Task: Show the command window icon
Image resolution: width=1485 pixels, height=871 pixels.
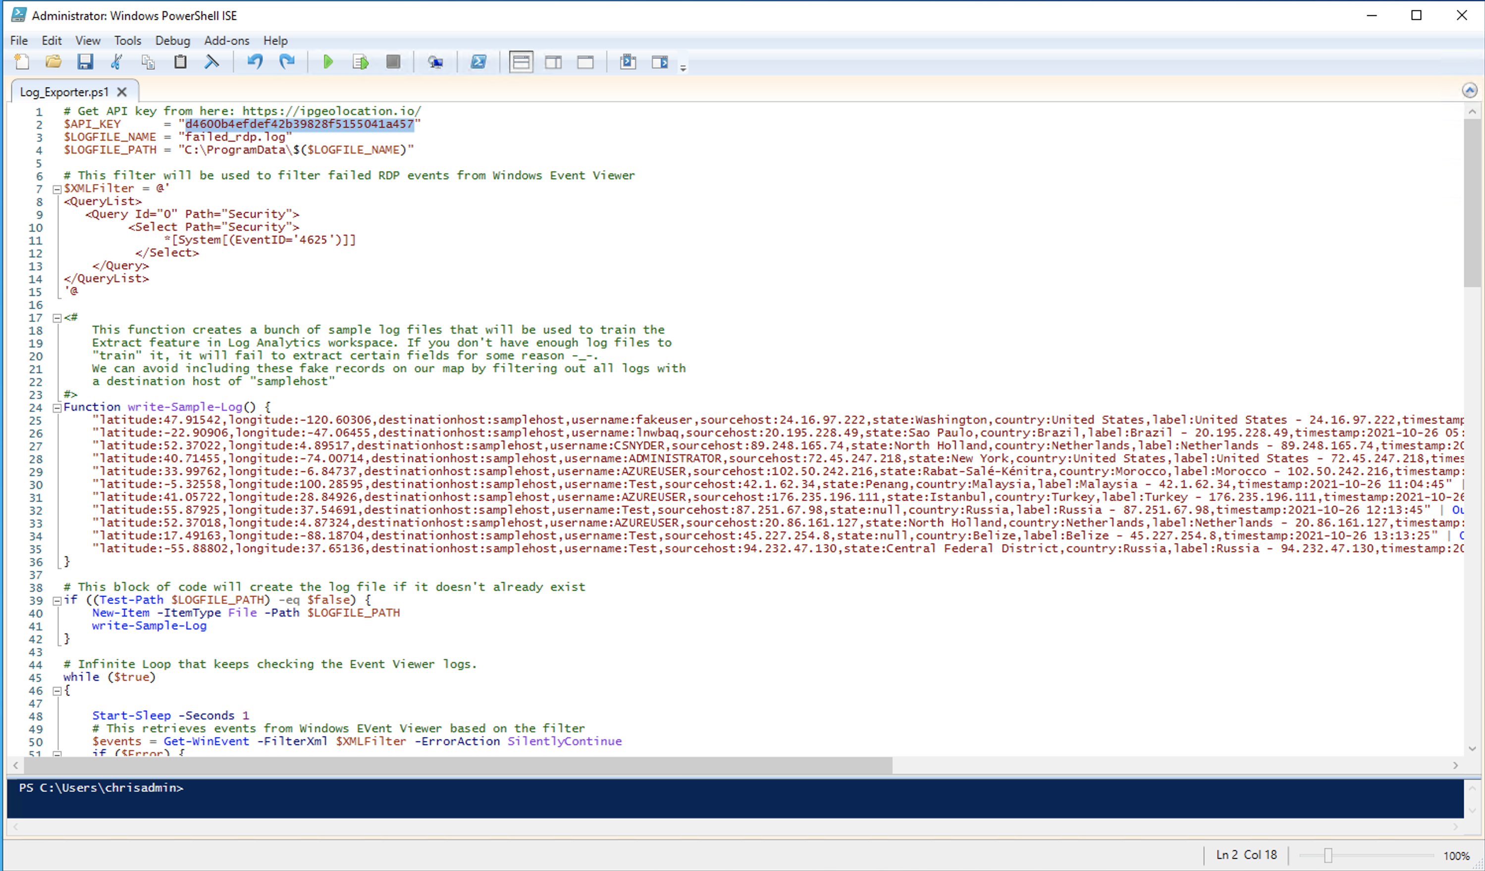Action: [628, 62]
